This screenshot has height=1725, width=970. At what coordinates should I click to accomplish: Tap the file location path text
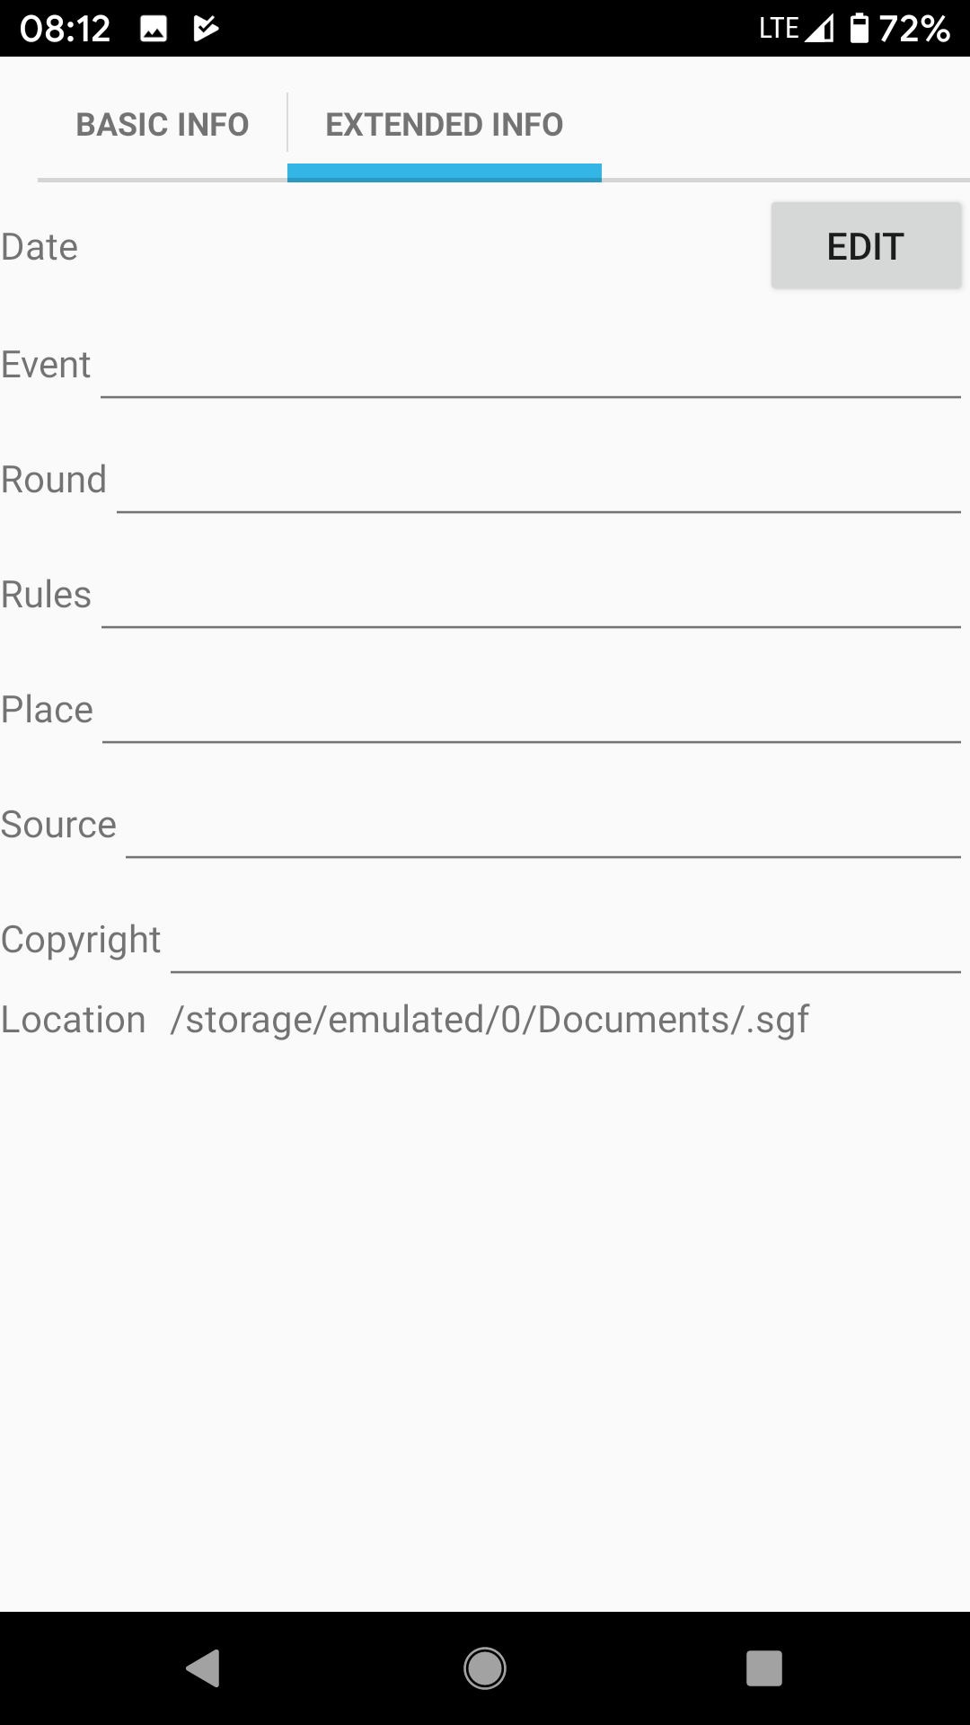(489, 1020)
